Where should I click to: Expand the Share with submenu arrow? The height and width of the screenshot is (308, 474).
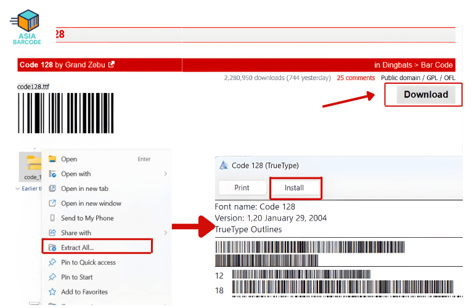(166, 233)
